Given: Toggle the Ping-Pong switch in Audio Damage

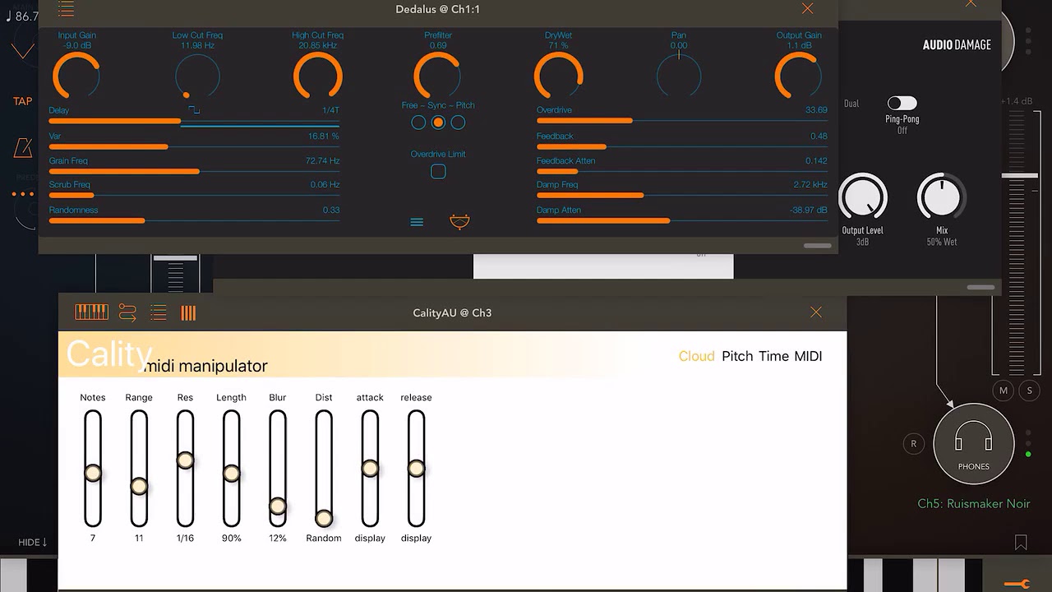Looking at the screenshot, I should point(902,103).
